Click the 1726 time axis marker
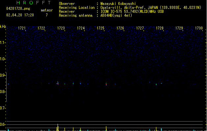This screenshot has height=131, width=207. (120, 28)
